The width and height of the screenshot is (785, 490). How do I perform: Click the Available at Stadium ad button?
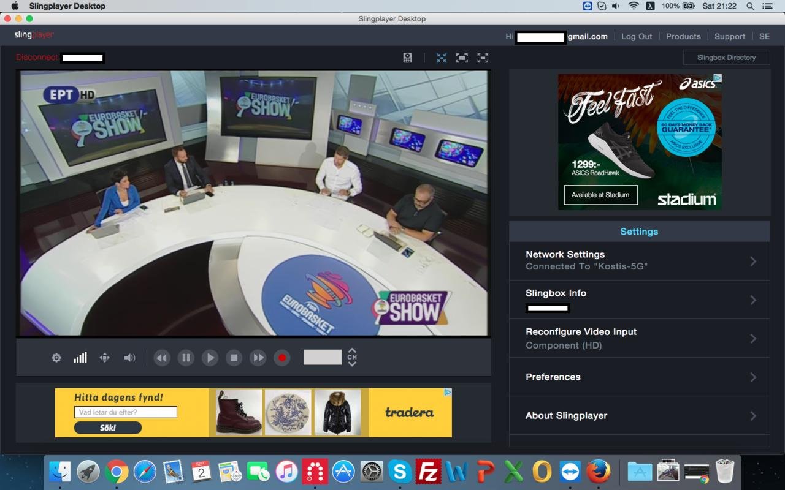600,195
